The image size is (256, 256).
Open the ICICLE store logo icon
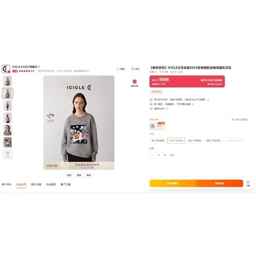6,69
